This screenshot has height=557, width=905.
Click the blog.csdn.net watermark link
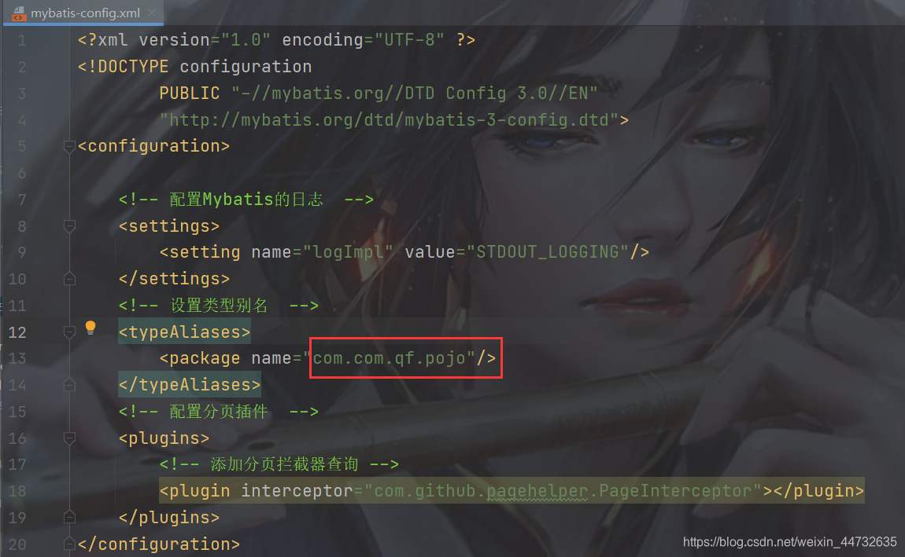point(789,542)
